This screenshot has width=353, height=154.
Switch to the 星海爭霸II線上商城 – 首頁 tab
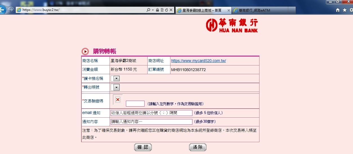coord(203,10)
